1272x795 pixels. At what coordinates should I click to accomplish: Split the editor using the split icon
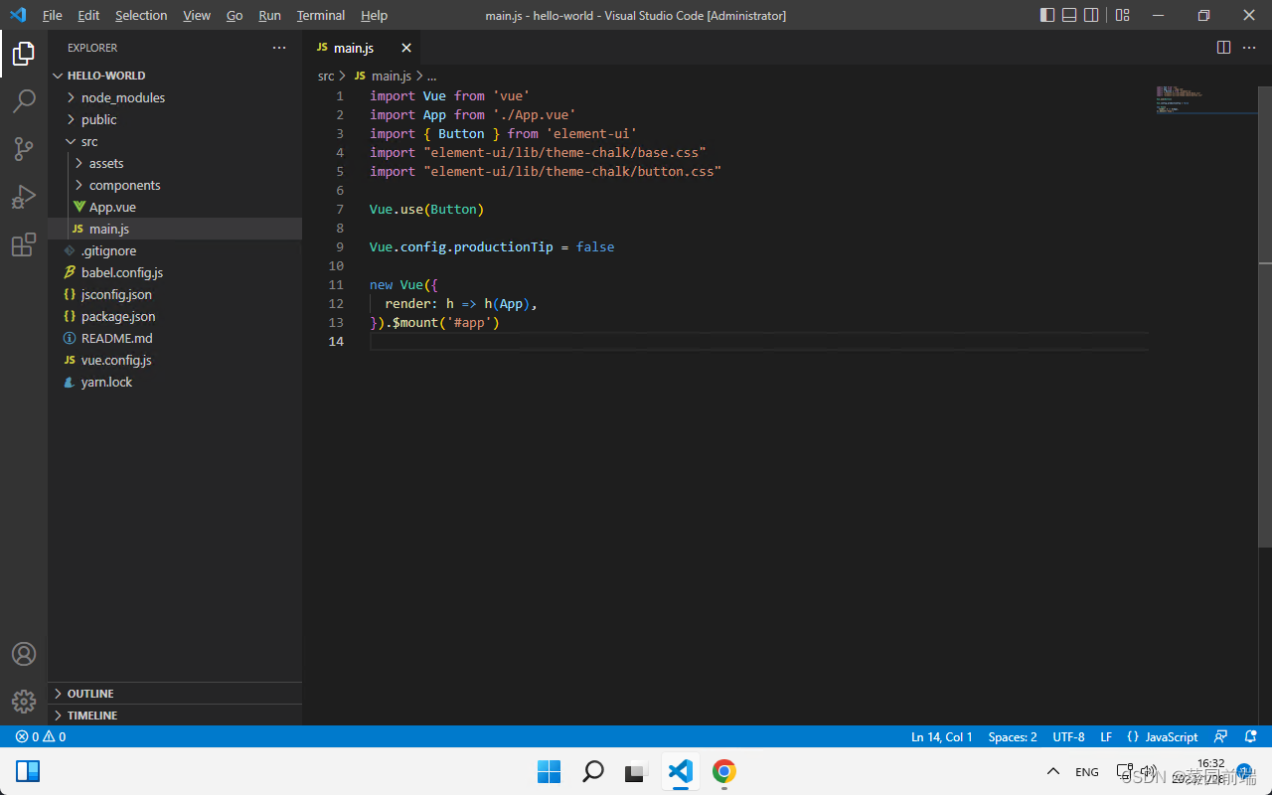click(1223, 47)
